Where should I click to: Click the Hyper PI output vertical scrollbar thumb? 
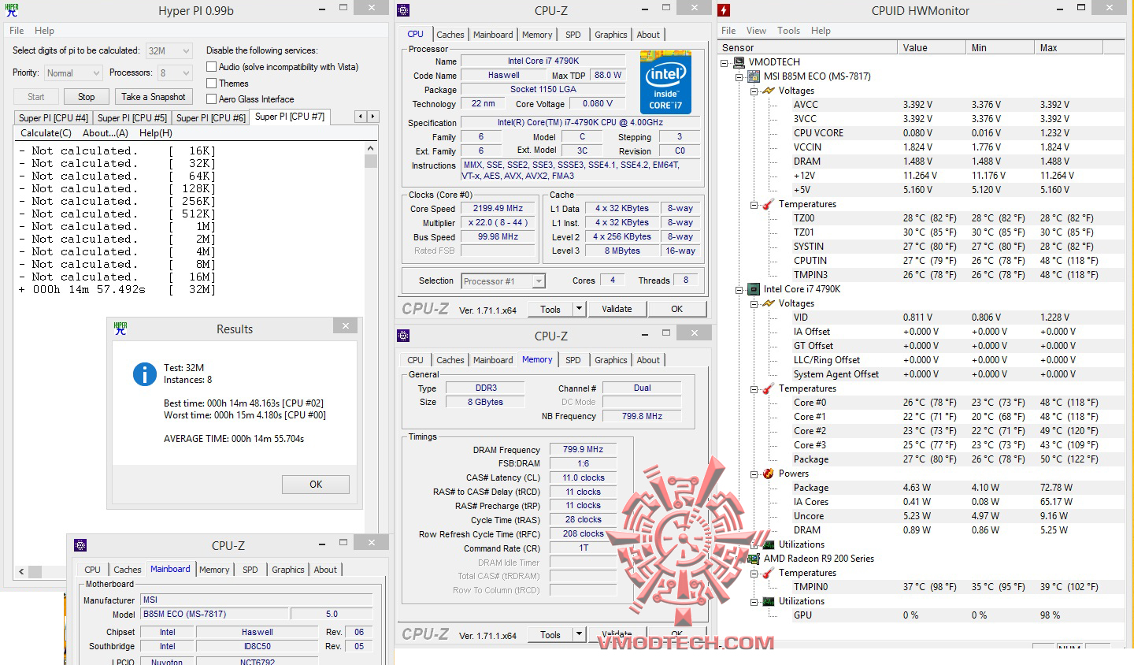[x=371, y=162]
